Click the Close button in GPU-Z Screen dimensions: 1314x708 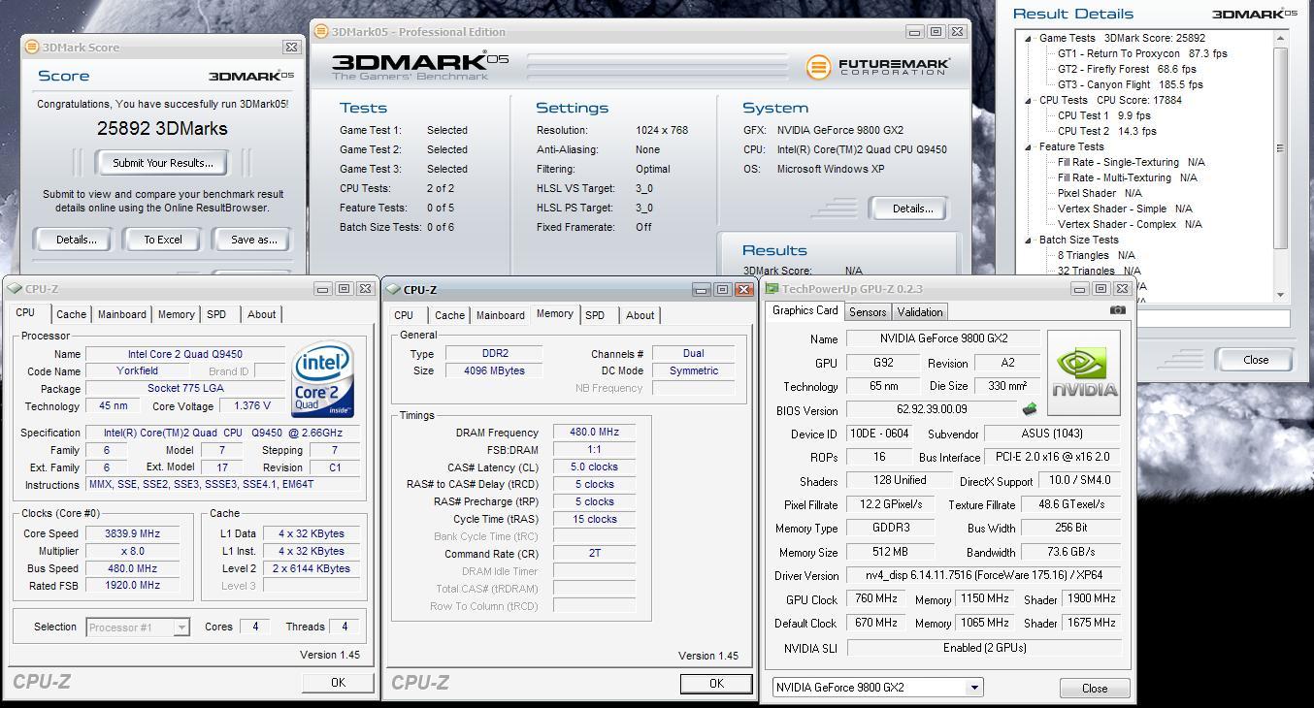(x=1095, y=688)
